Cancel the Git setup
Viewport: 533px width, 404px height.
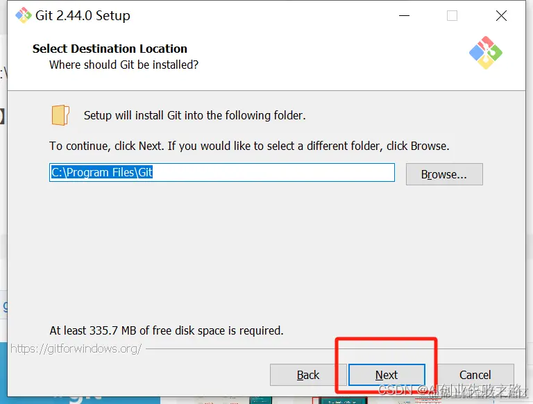pos(475,375)
